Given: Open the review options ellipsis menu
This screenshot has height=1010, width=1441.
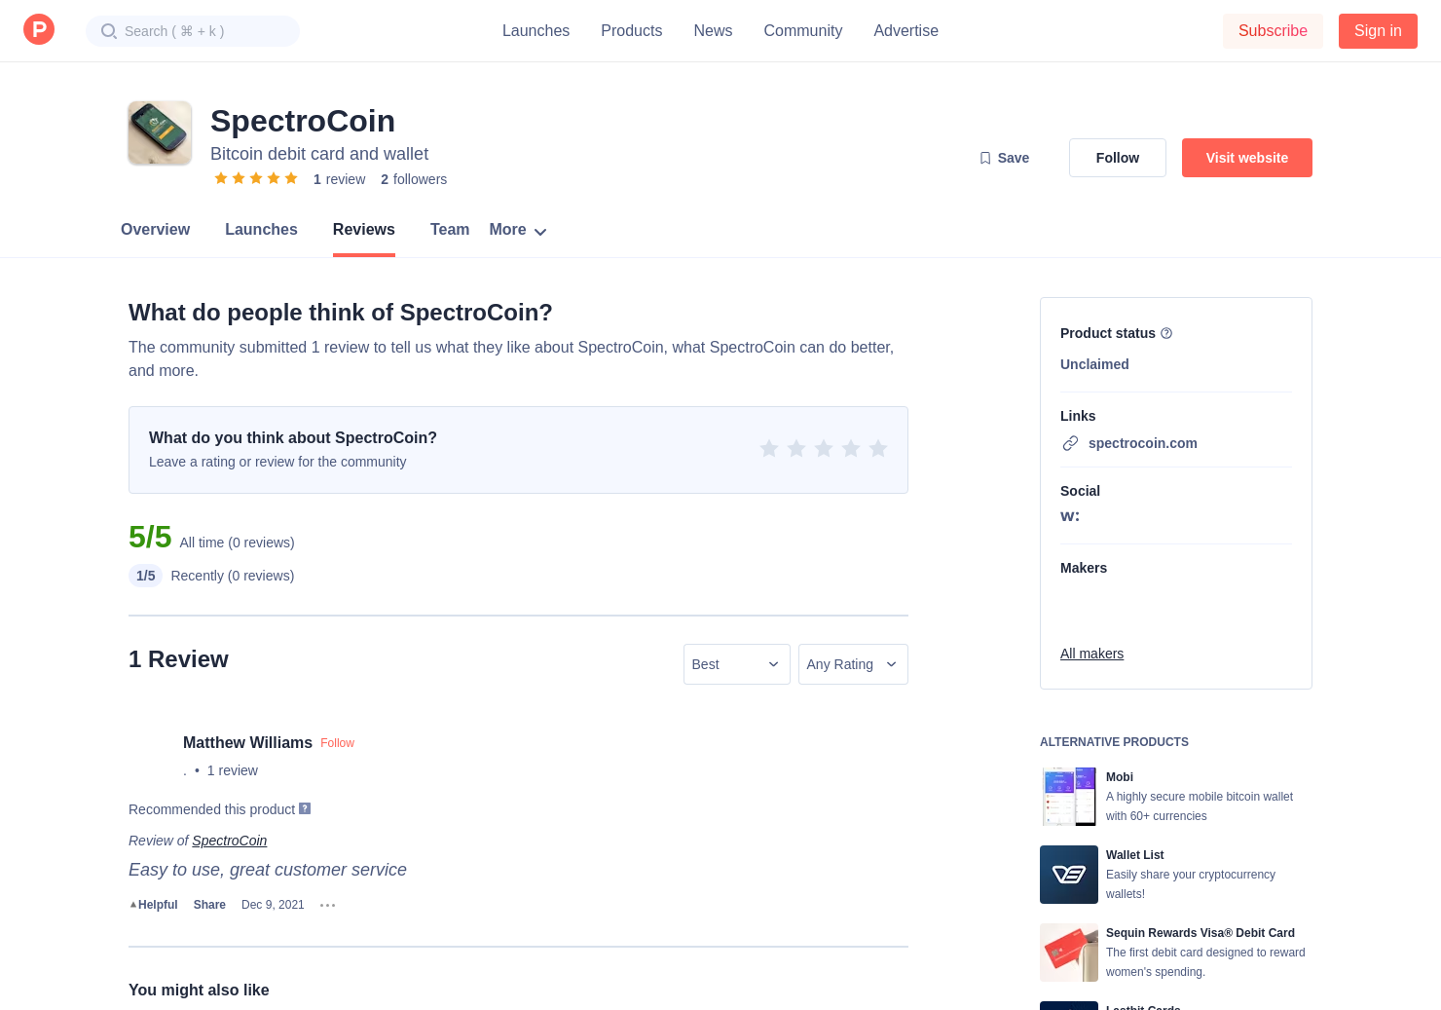Looking at the screenshot, I should pos(327,905).
